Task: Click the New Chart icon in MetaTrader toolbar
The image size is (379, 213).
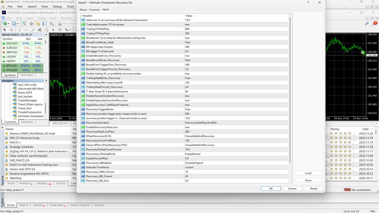Action: click(4, 24)
